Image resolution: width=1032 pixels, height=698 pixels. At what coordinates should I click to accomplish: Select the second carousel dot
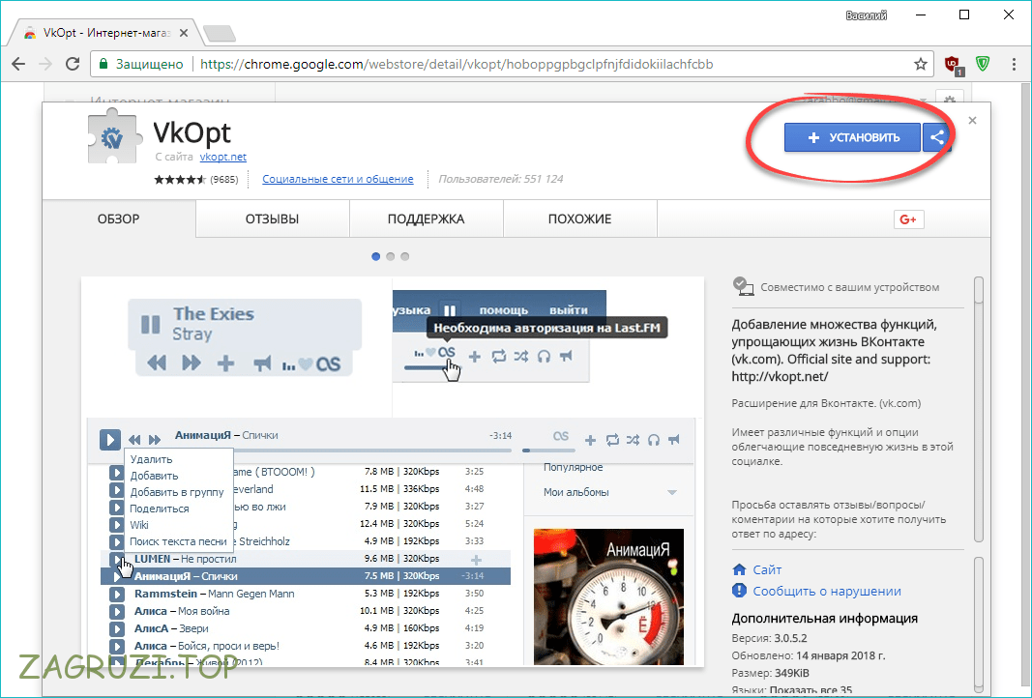391,256
